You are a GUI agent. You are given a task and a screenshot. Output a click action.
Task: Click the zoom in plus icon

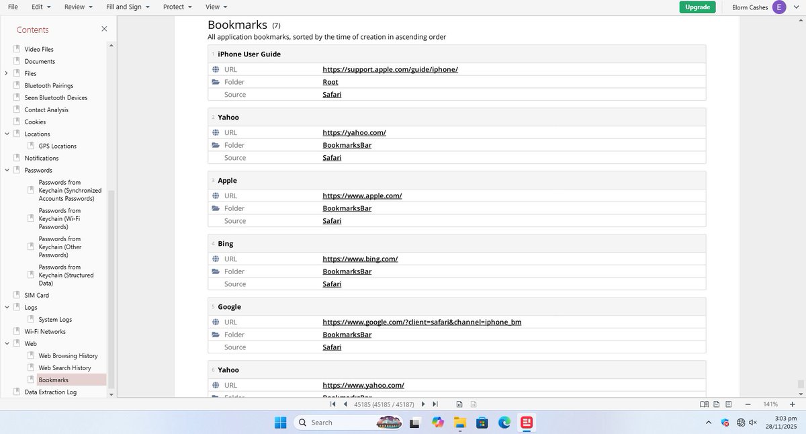click(793, 404)
